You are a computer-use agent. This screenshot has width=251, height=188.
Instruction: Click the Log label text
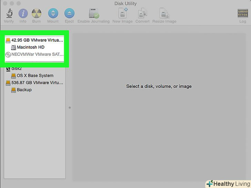click(x=243, y=21)
